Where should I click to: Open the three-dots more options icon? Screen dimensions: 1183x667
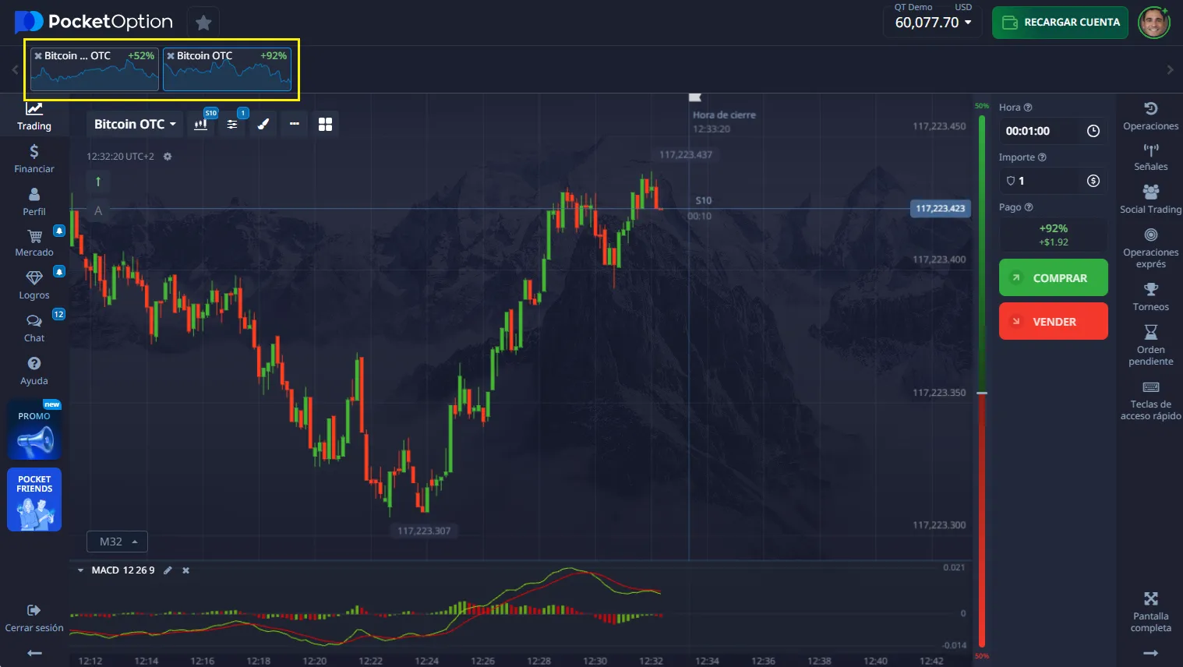tap(294, 124)
